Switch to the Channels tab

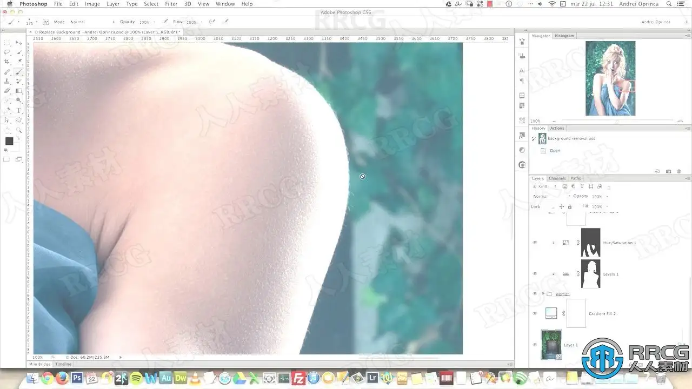click(x=557, y=178)
